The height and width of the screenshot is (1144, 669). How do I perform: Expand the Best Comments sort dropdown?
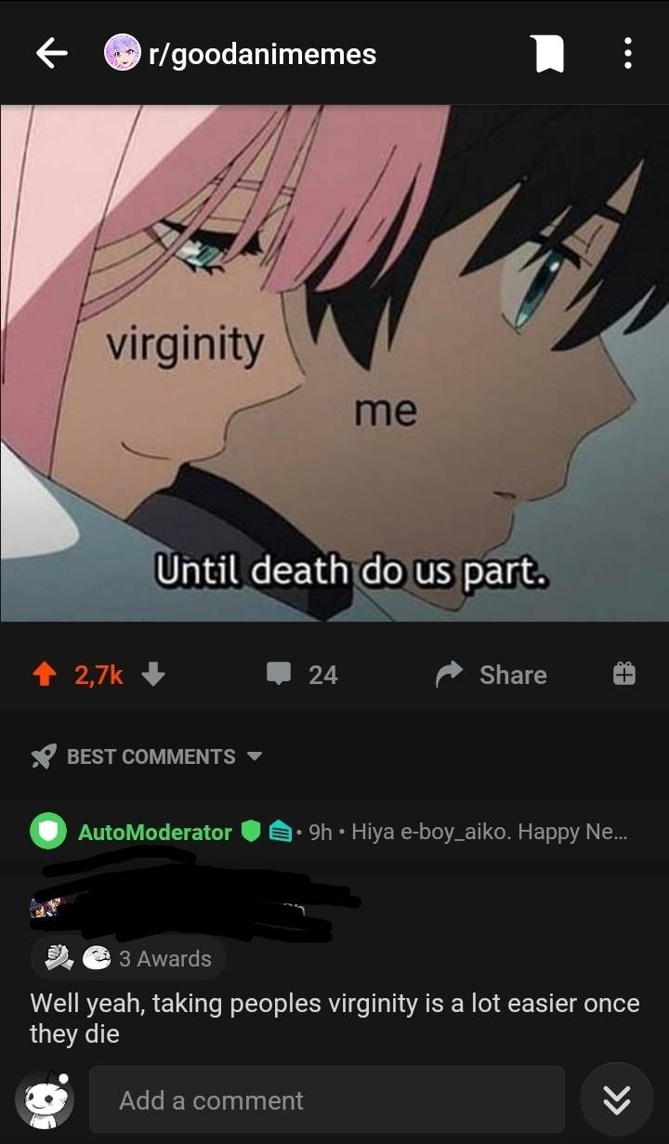(254, 756)
